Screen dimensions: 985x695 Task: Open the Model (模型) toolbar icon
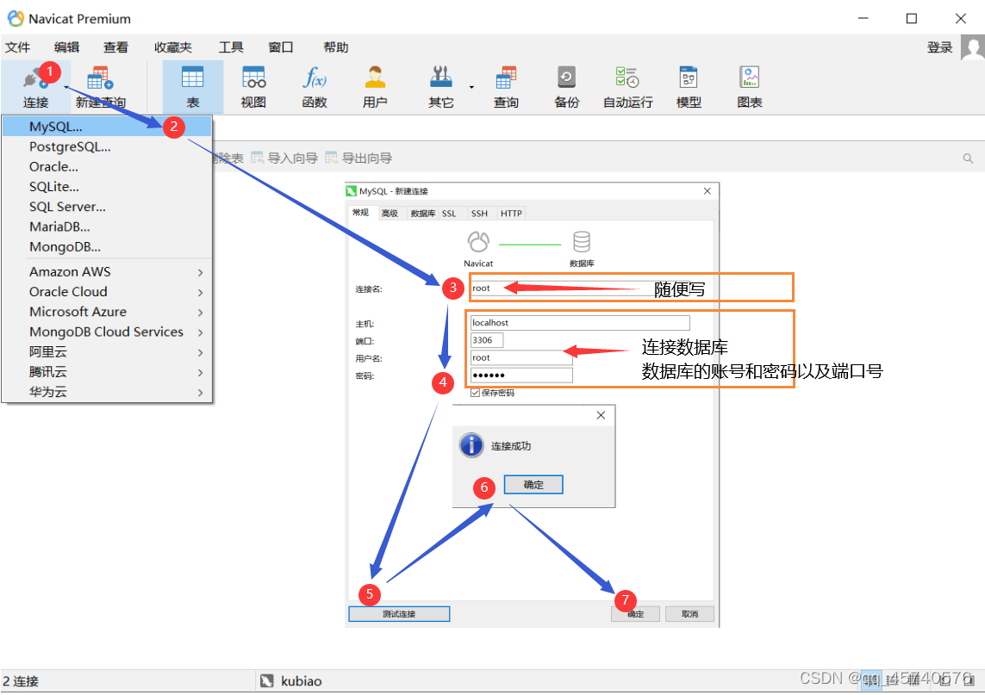[689, 87]
